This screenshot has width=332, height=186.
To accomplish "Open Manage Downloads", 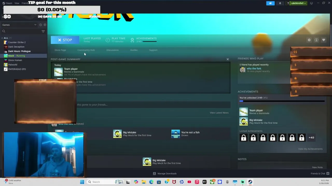I will [x=165, y=174].
